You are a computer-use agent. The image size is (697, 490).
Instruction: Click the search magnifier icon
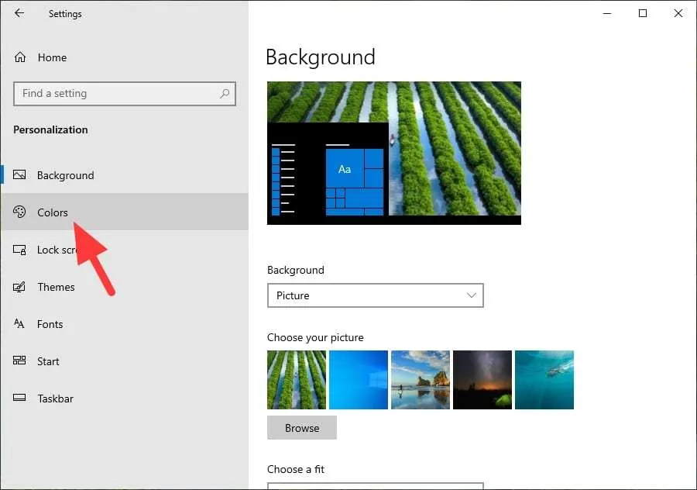pyautogui.click(x=225, y=94)
